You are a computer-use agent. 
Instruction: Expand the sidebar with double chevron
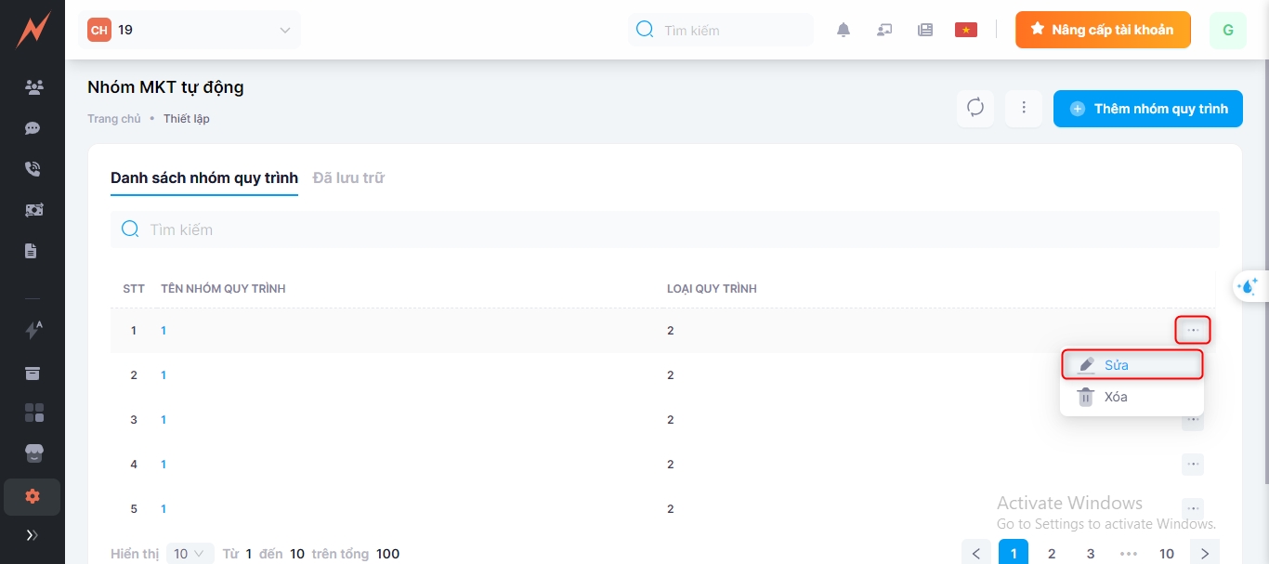click(x=33, y=535)
